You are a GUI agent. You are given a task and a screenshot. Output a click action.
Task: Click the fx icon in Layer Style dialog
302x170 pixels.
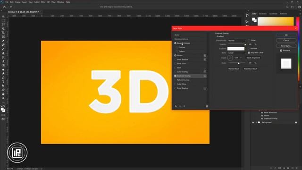pos(176,106)
